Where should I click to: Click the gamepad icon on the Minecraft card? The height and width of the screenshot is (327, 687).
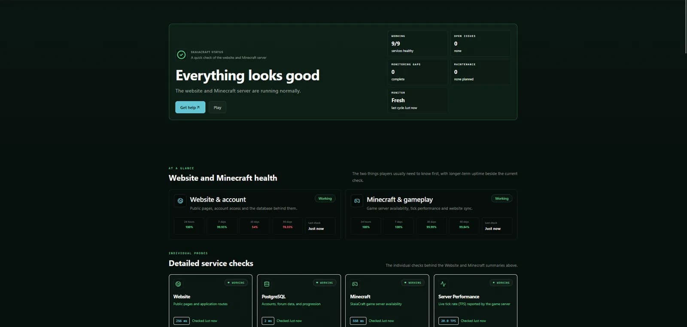(x=355, y=284)
